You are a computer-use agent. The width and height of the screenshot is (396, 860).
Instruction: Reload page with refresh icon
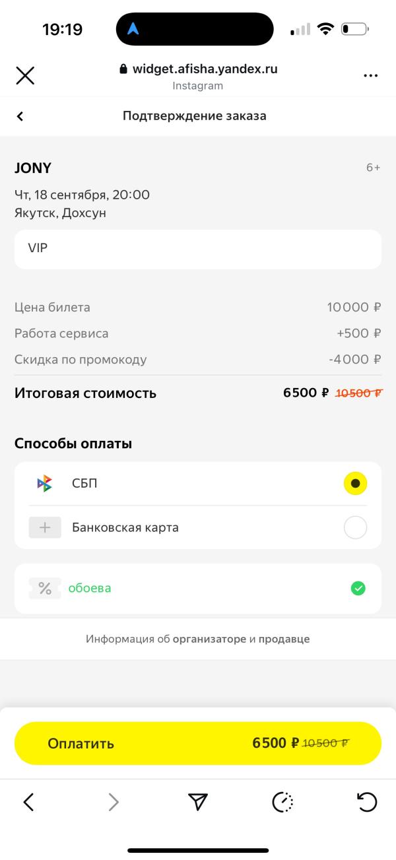tap(367, 802)
